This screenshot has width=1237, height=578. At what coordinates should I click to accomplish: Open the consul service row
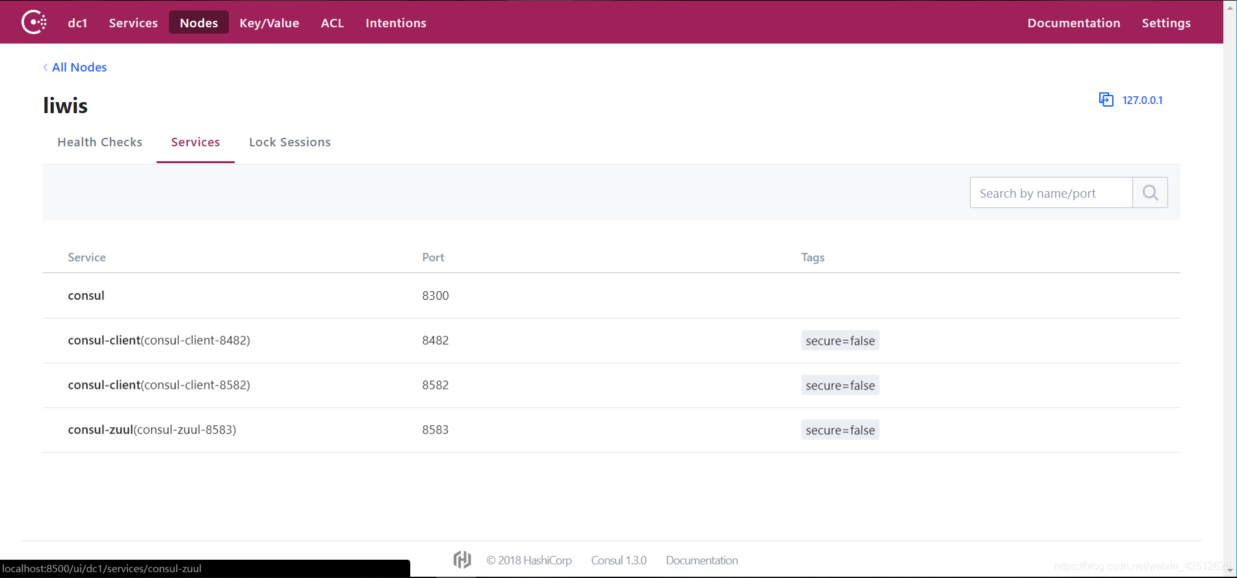pos(612,295)
